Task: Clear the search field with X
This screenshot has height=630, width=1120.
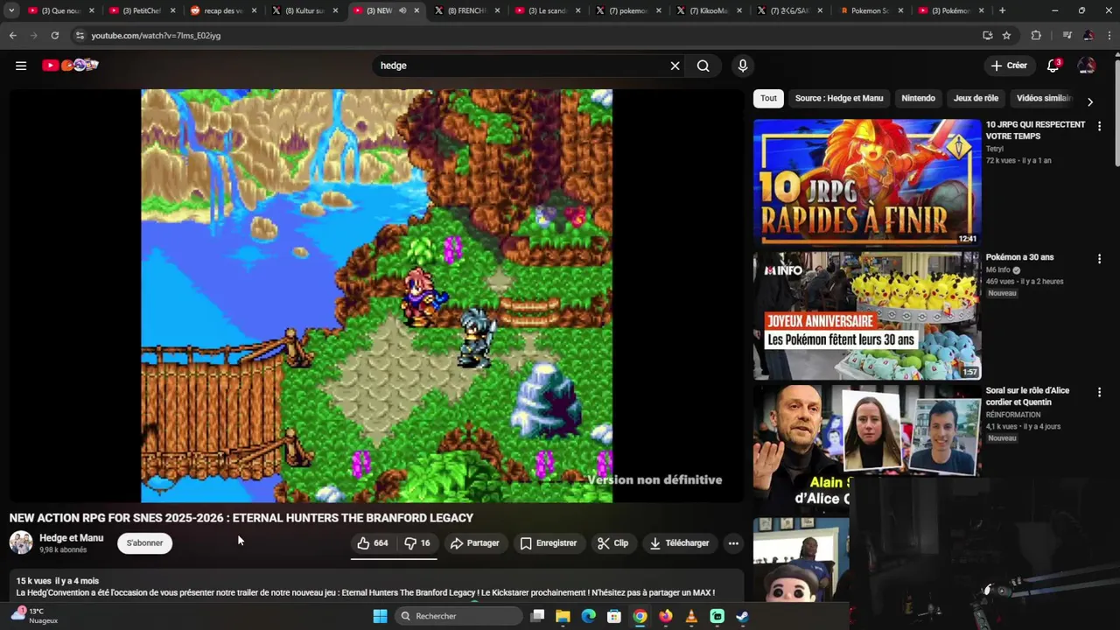Action: (675, 66)
